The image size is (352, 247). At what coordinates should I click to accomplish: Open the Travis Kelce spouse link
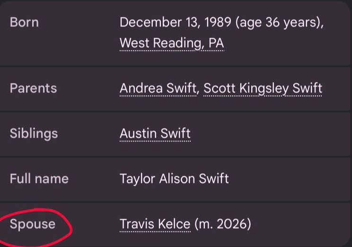[x=155, y=224]
